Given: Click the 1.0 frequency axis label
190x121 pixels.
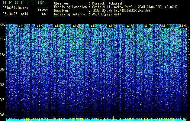Looking at the screenshot, I should (2, 54).
